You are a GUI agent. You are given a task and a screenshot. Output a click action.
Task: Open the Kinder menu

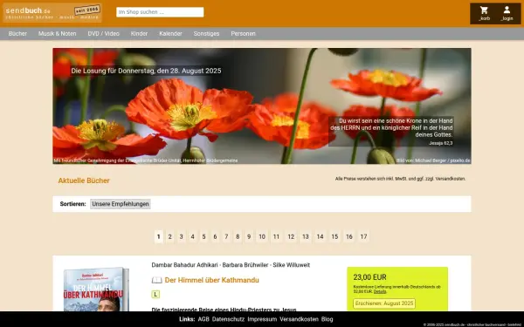[139, 34]
